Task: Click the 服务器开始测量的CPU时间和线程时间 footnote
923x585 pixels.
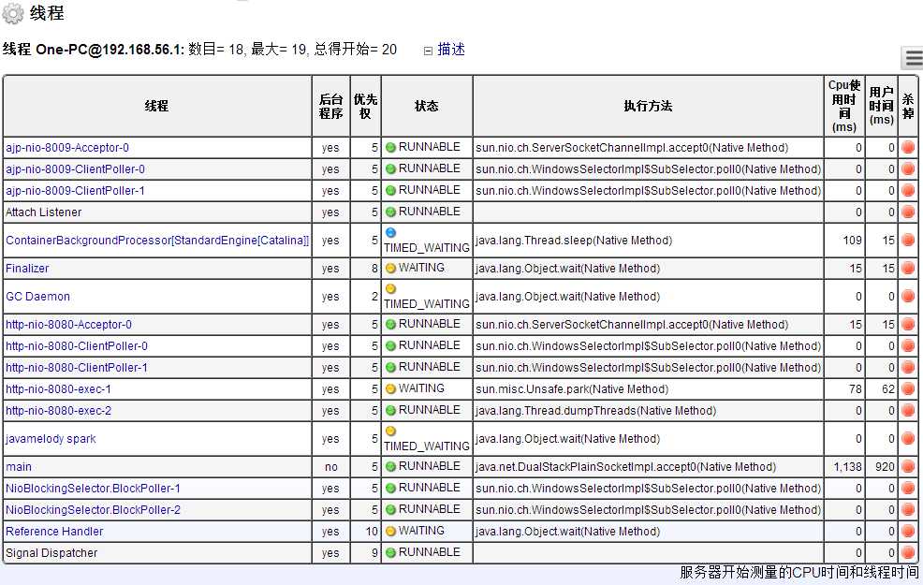Action: point(798,572)
